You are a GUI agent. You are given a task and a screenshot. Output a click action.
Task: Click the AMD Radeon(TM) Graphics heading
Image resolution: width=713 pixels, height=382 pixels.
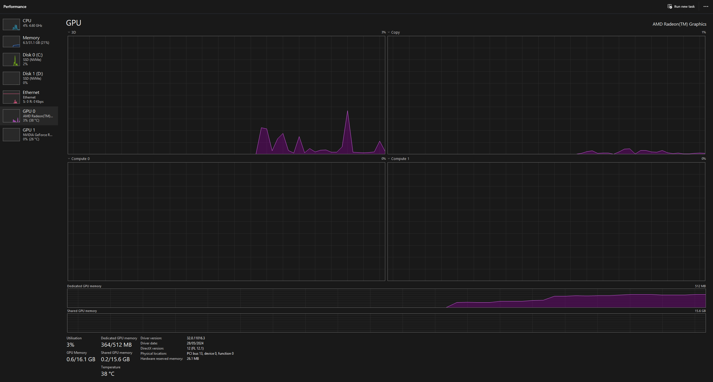point(679,24)
